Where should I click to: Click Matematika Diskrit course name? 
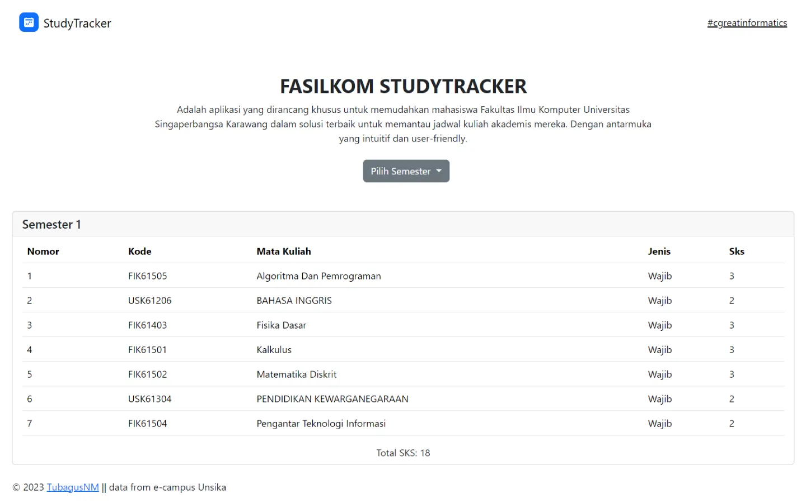pos(297,374)
